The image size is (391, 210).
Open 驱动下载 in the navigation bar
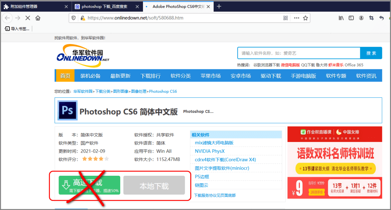271,76
